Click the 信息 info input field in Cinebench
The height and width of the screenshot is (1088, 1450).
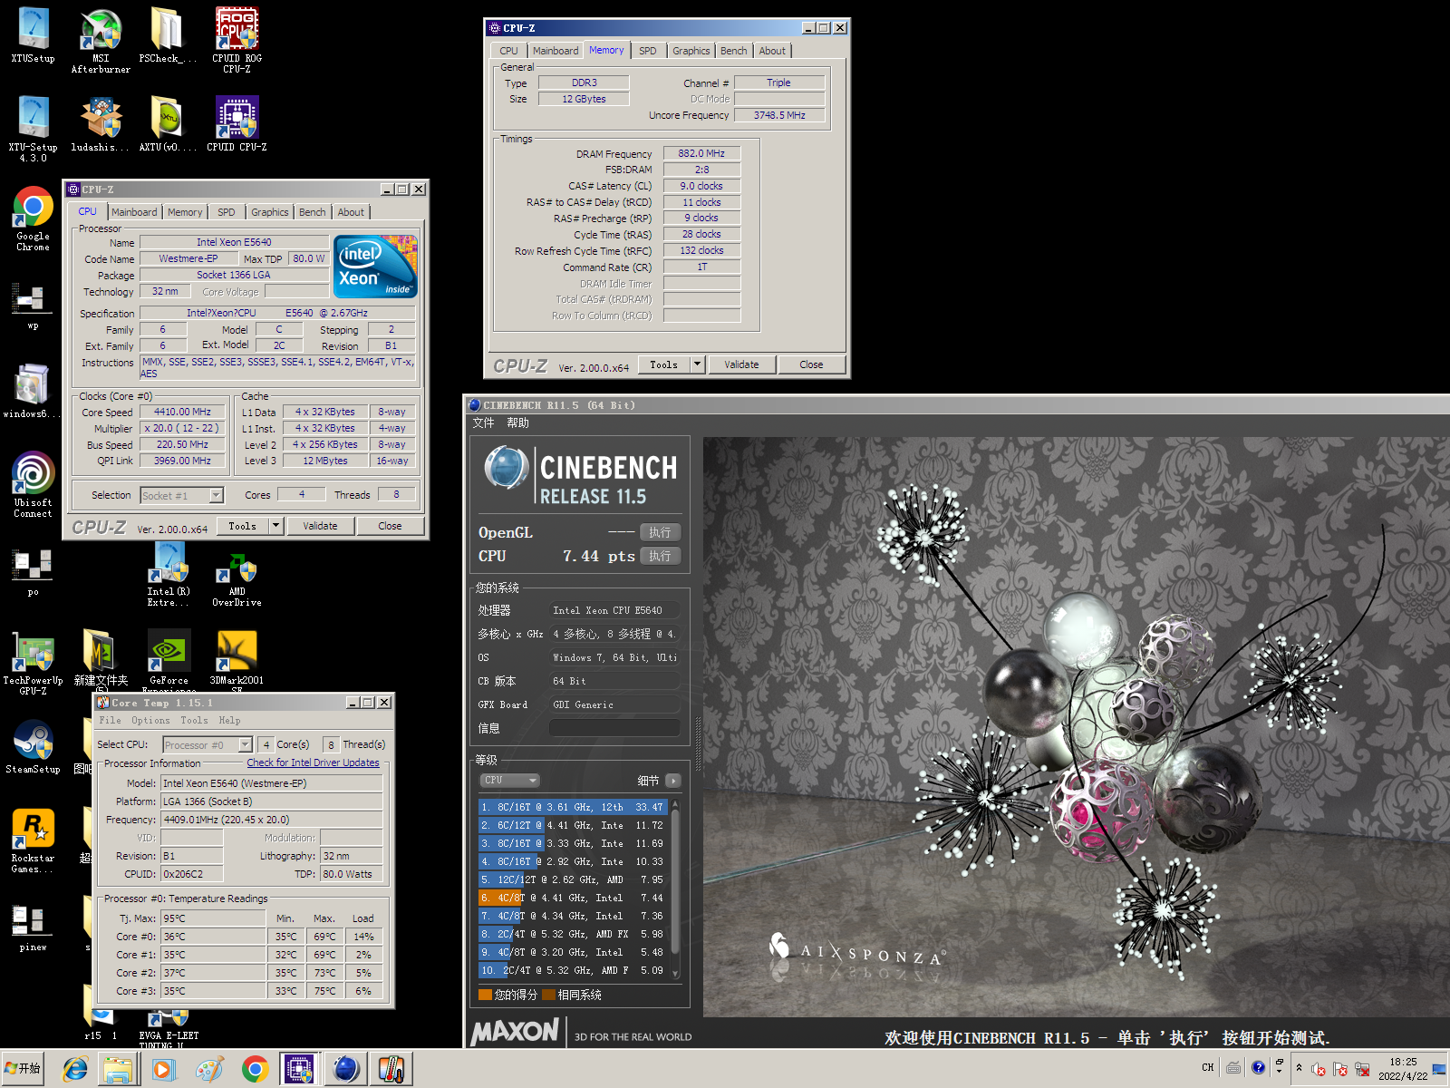pos(614,728)
